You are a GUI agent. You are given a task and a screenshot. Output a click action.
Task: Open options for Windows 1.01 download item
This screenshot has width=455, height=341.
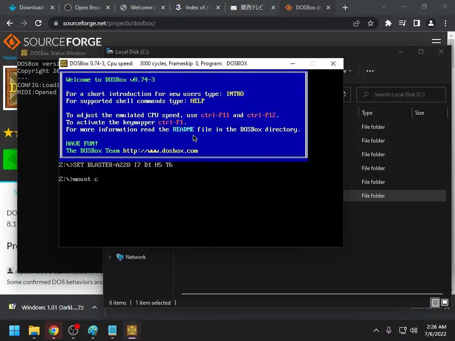pos(94,307)
